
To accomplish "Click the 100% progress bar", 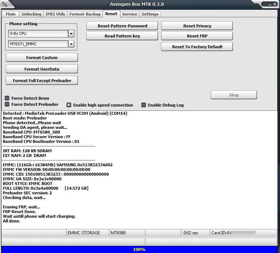I will click(x=139, y=249).
